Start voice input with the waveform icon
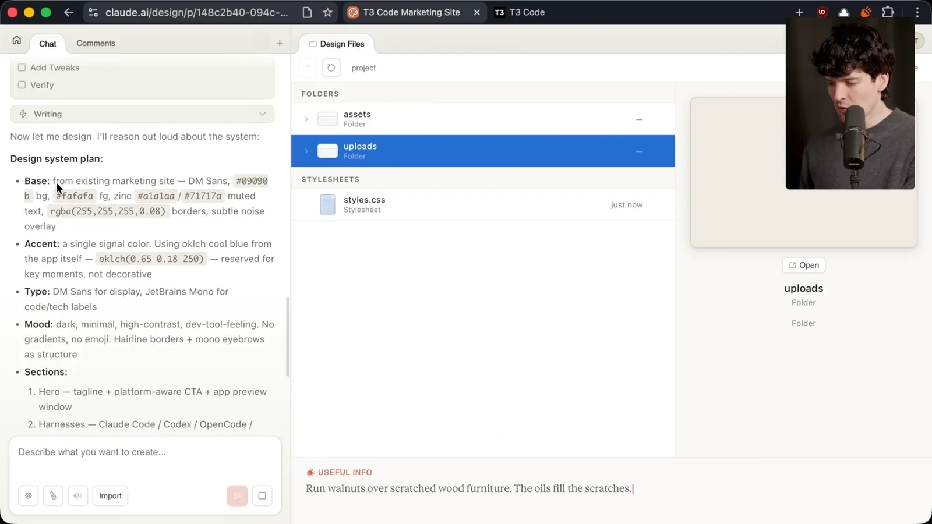 pos(77,495)
